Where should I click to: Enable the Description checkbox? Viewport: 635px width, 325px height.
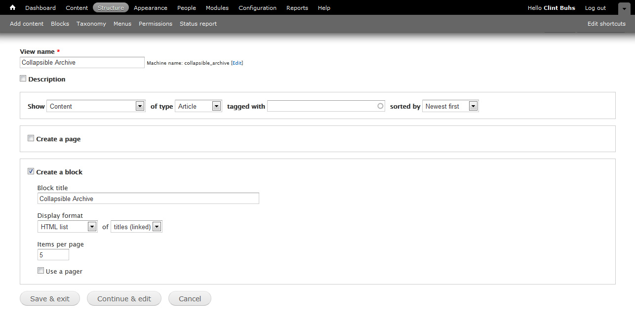23,79
